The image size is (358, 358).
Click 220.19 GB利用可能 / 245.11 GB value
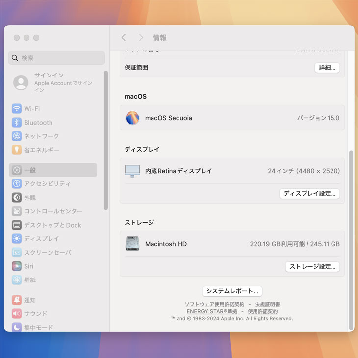pos(295,244)
